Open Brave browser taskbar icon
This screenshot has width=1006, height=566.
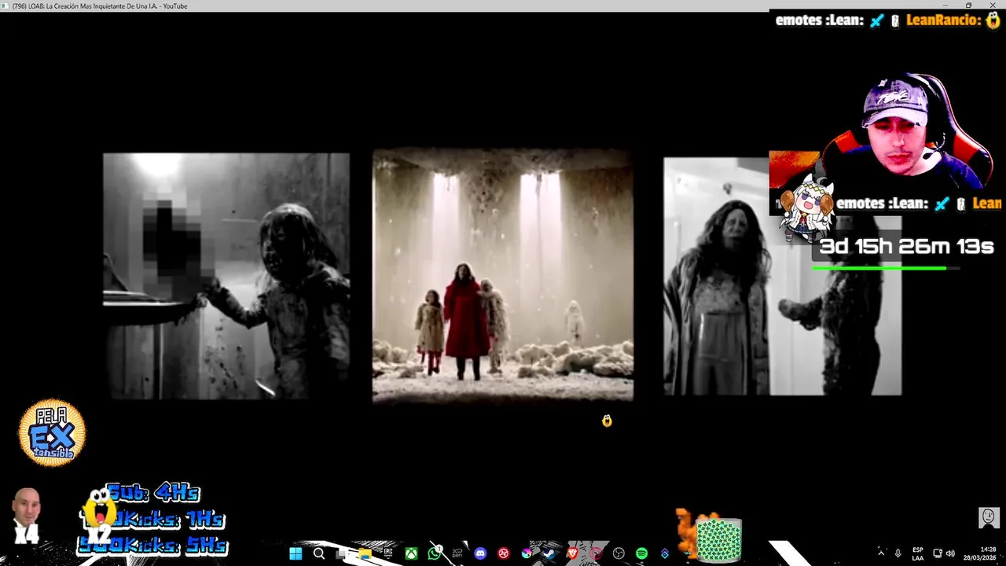(572, 553)
